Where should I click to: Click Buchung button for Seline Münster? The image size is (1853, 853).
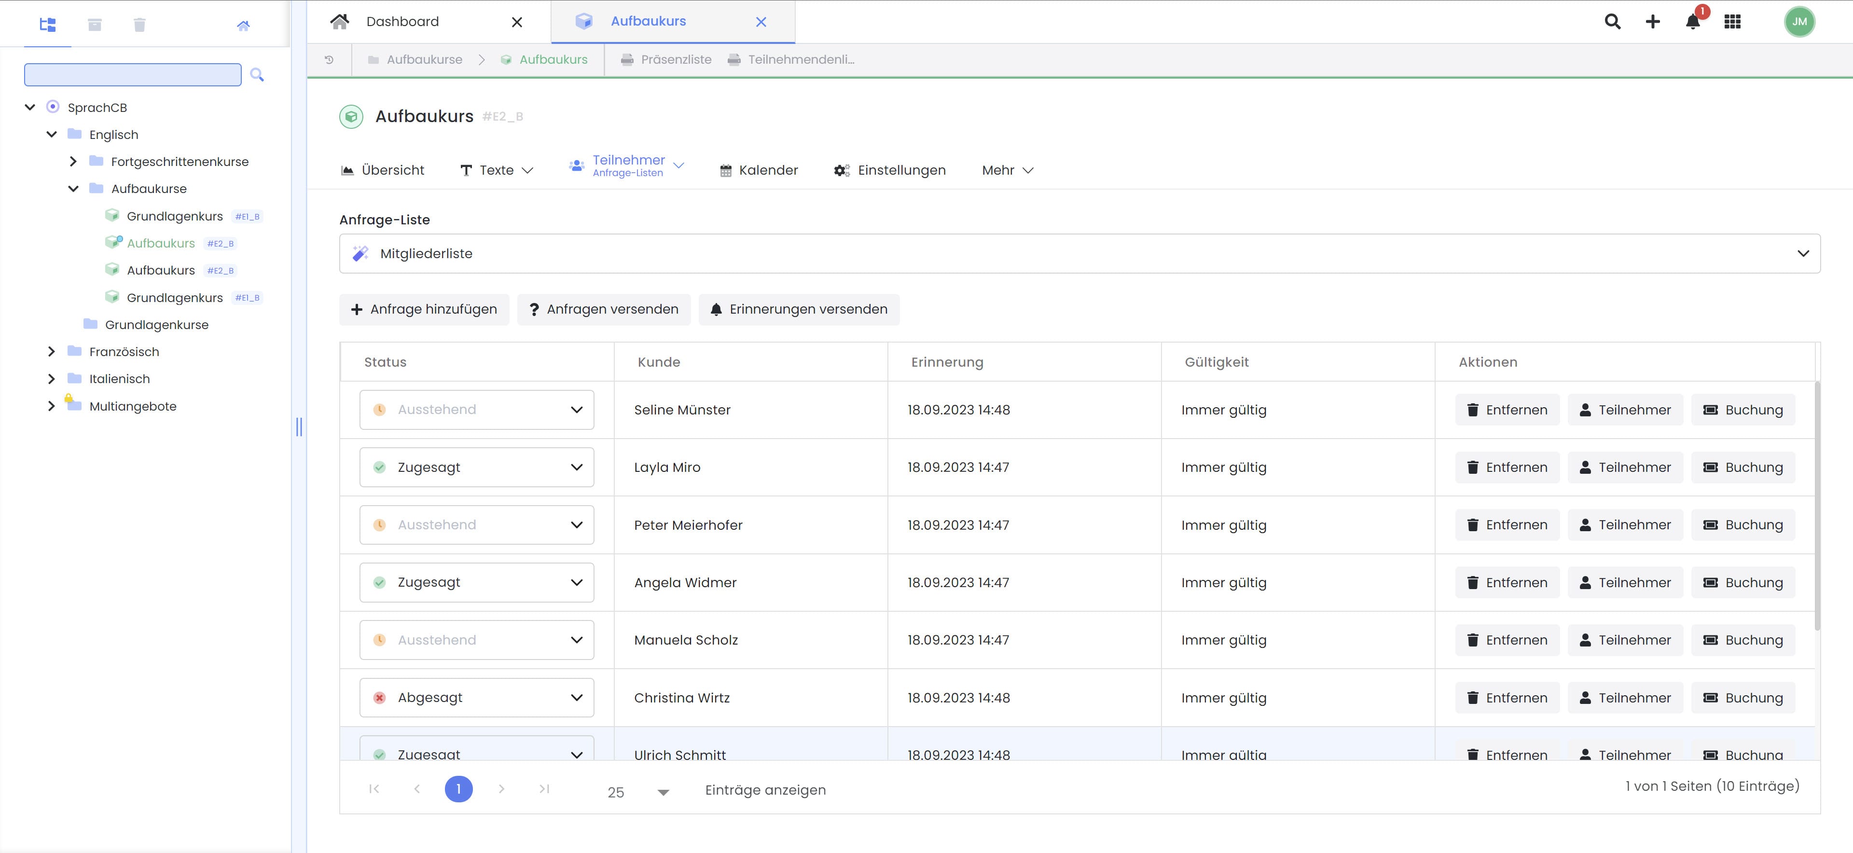(x=1743, y=410)
